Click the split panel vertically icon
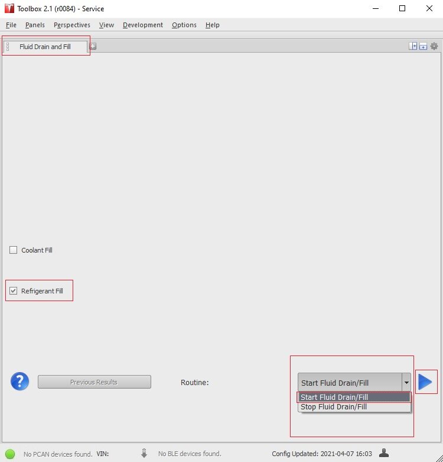443x462 pixels. point(413,46)
